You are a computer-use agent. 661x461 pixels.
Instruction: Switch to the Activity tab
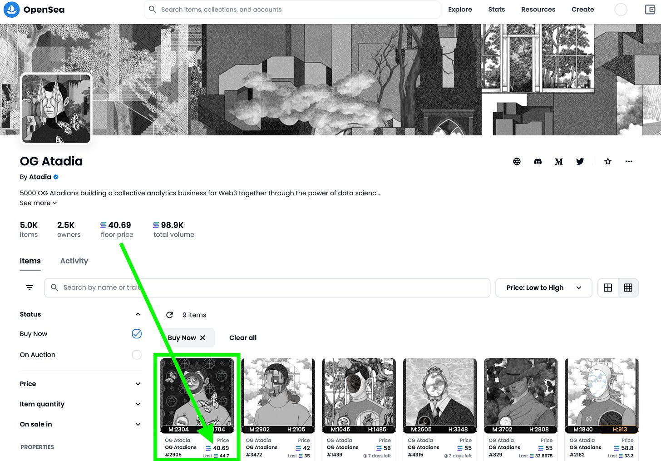point(74,261)
